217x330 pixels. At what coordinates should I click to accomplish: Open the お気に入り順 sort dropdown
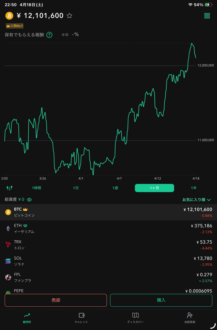tap(197, 200)
